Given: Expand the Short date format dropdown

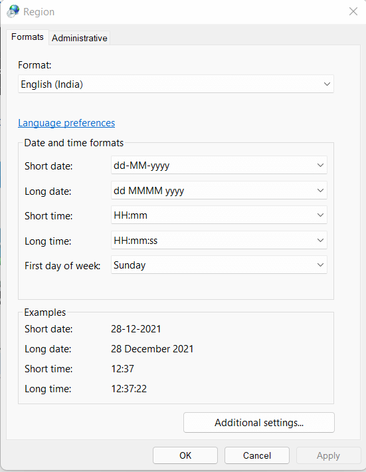Looking at the screenshot, I should click(x=219, y=165).
